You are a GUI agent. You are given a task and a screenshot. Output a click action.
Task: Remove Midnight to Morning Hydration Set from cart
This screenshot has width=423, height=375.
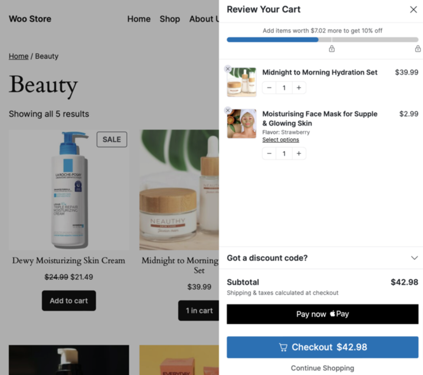(227, 69)
